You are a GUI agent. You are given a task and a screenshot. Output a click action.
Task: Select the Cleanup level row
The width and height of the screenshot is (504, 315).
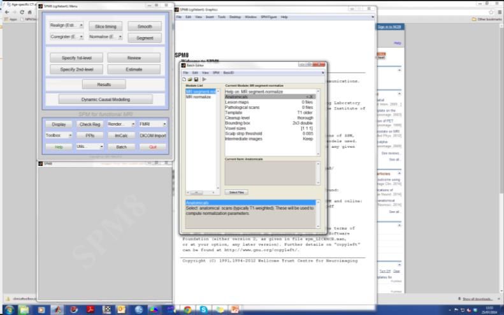tap(270, 118)
